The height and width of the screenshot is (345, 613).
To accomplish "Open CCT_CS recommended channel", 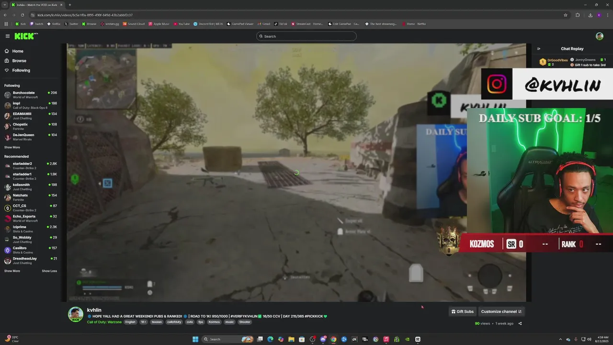I will 31,208.
